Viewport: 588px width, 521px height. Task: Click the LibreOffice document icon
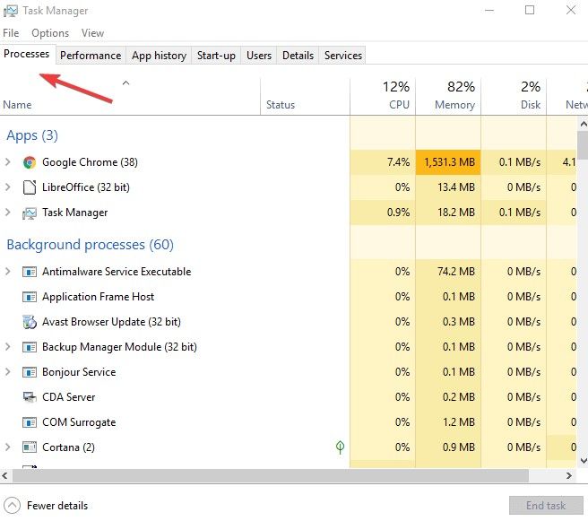(30, 187)
